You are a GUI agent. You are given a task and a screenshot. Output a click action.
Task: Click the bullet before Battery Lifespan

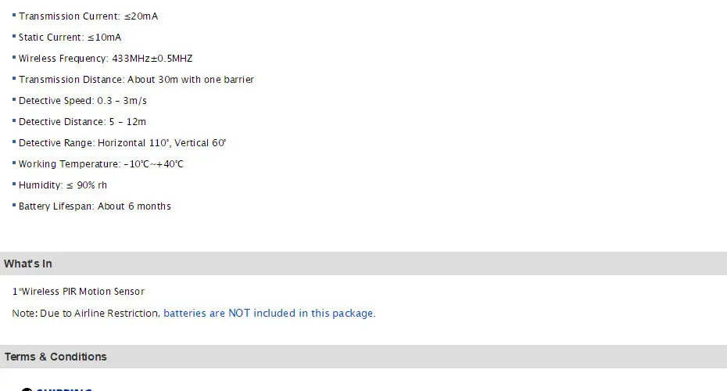[x=14, y=206]
